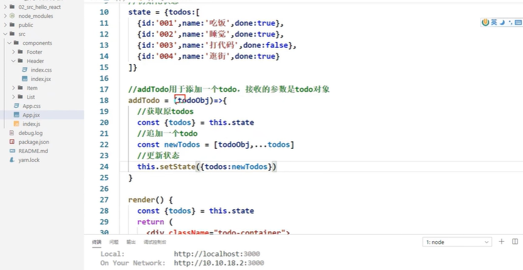Collapse the Header folder chevron
Screen dimensions: 523x270
[13, 61]
